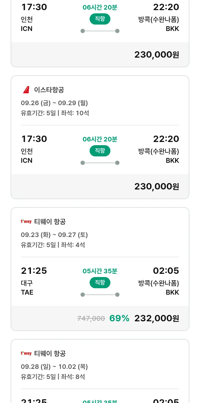The image size is (200, 403).
Task: Tap the route line under 05시간 35분
Action: (100, 295)
